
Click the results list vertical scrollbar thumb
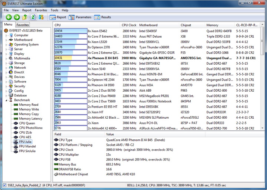[x=263, y=41]
